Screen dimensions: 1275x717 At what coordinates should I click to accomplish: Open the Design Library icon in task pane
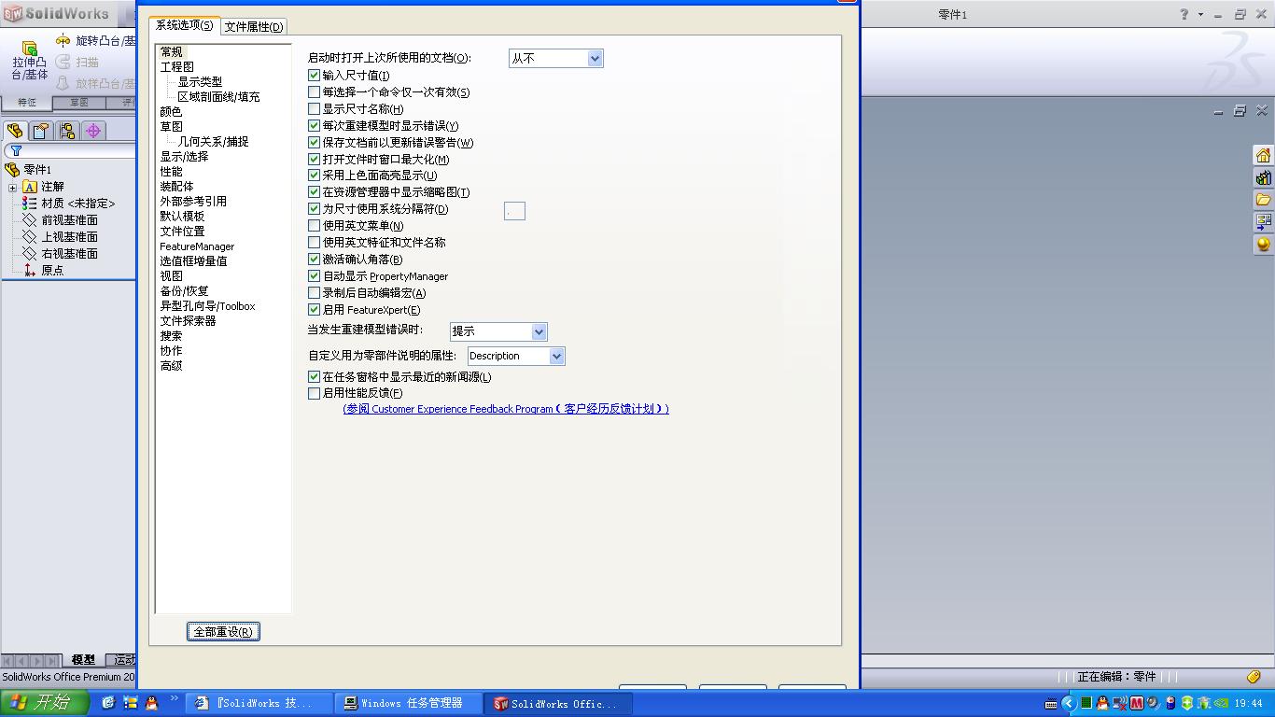coord(1263,177)
